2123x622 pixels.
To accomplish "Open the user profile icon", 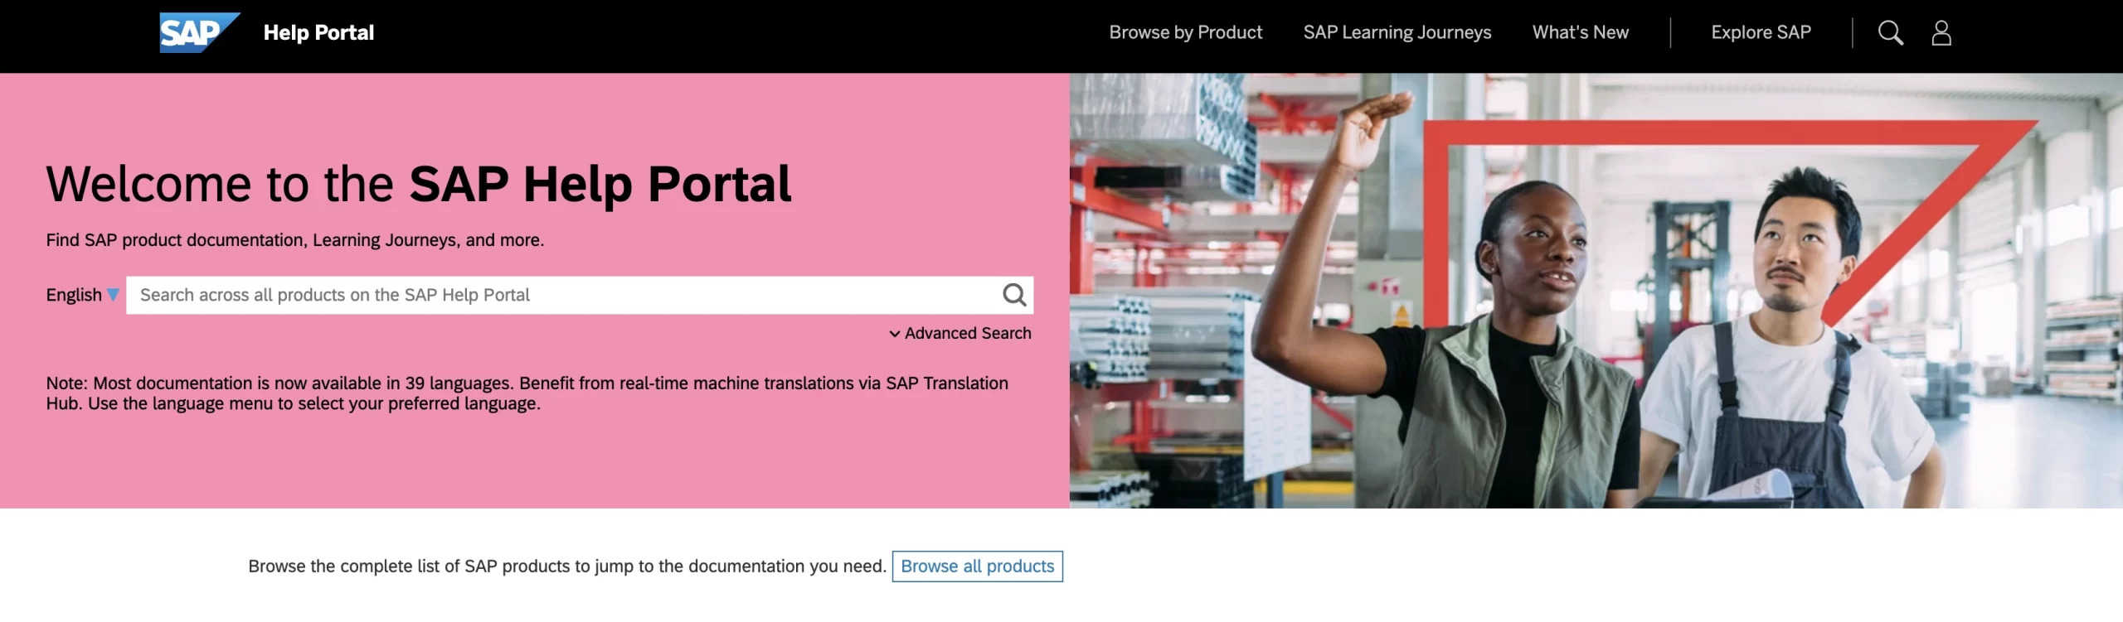I will coord(1941,33).
